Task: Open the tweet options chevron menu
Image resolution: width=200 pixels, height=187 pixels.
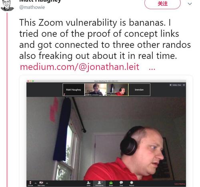Action: pos(190,4)
